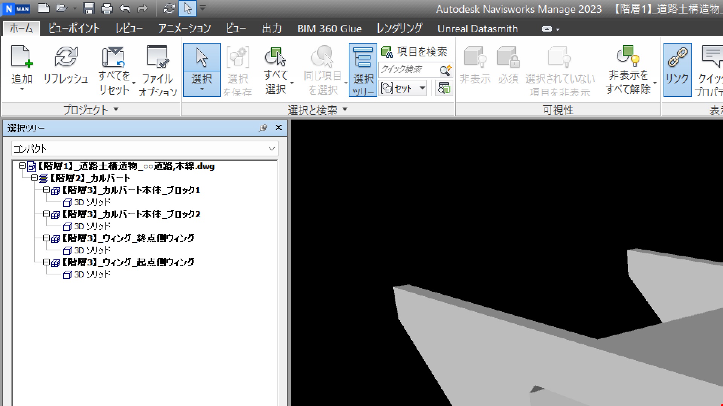Switch to the ホーム ribbon tab
723x406 pixels.
[21, 29]
